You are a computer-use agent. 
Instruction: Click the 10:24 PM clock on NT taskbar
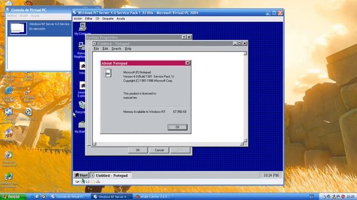coord(271,176)
